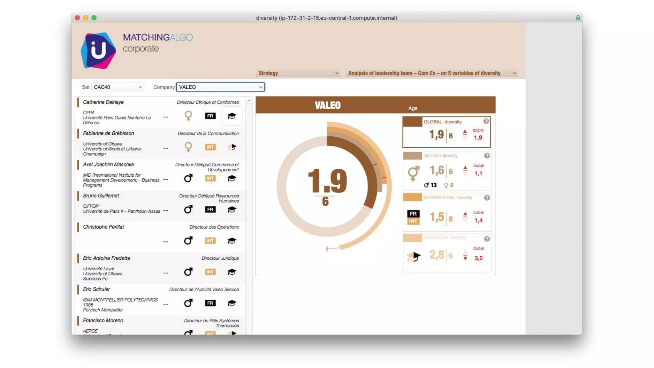Image resolution: width=654 pixels, height=368 pixels.
Task: Open the Company VALEO dropdown
Action: coord(220,87)
